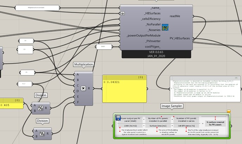This screenshot has height=144, width=242.
Task: Click the × icon on the Multiplication component
Action: coord(83,88)
